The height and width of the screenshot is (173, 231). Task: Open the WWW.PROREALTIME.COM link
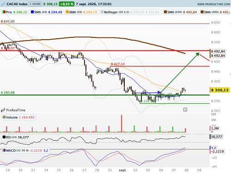tap(213, 4)
